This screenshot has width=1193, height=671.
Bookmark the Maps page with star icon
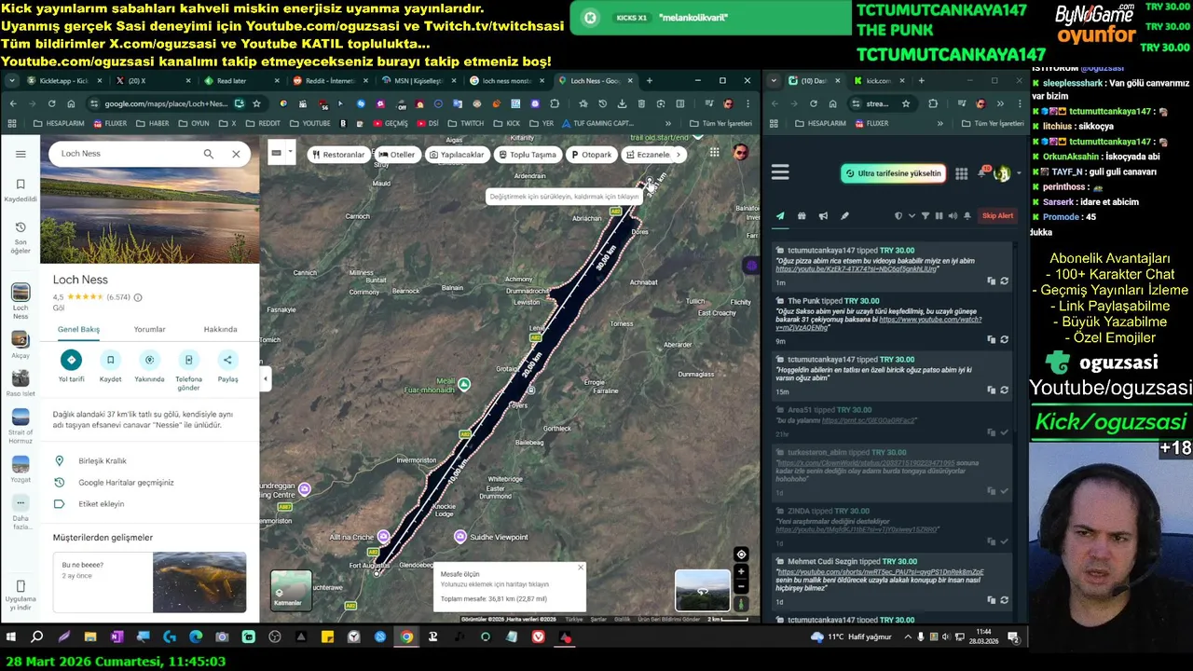click(x=256, y=103)
